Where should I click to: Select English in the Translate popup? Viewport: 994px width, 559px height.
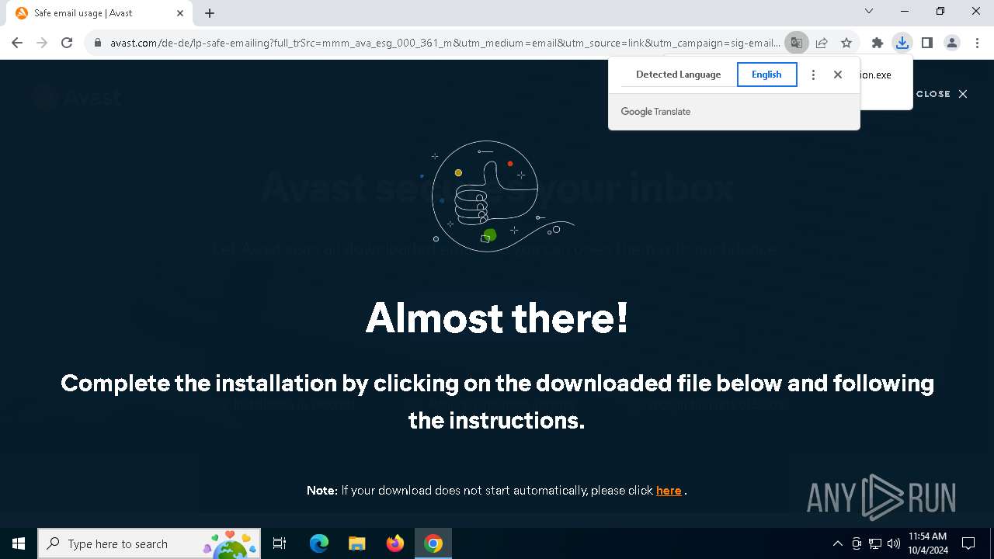pos(766,75)
